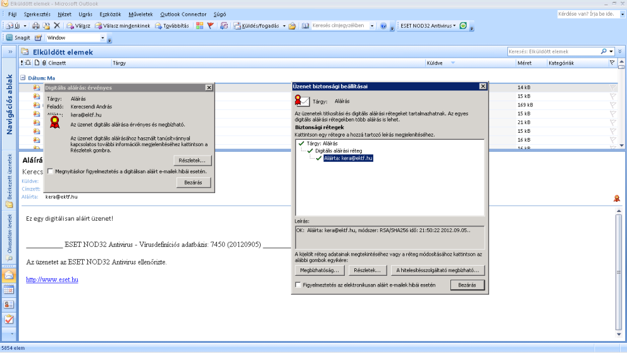627x353 pixels.
Task: Click Részletek... in security settings dialog
Action: [x=367, y=270]
